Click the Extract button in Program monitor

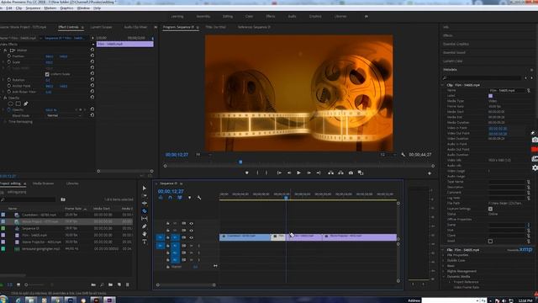[x=340, y=173]
